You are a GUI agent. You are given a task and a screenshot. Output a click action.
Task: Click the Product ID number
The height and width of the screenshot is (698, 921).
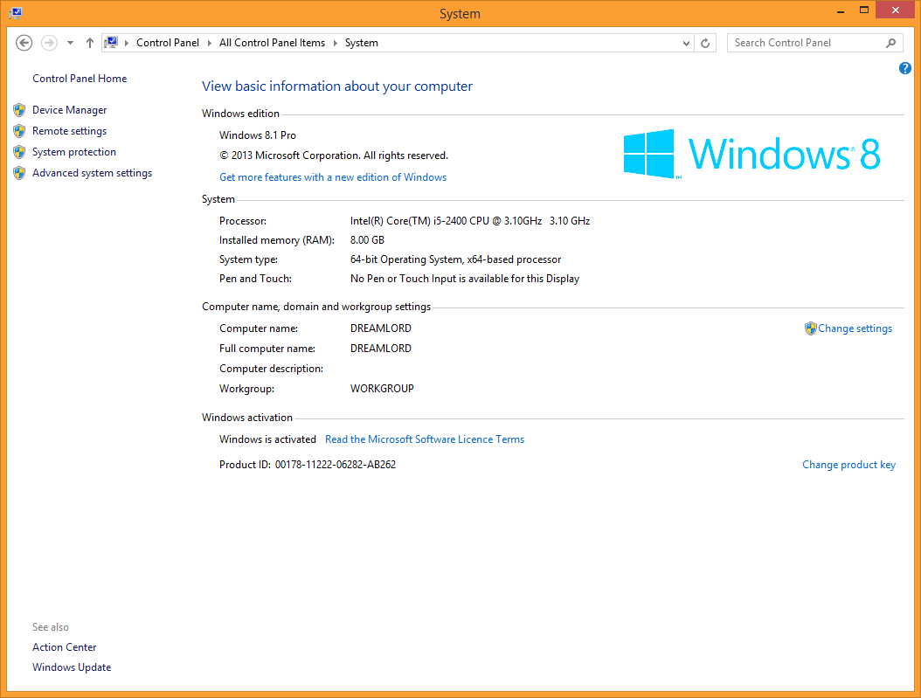(x=336, y=465)
